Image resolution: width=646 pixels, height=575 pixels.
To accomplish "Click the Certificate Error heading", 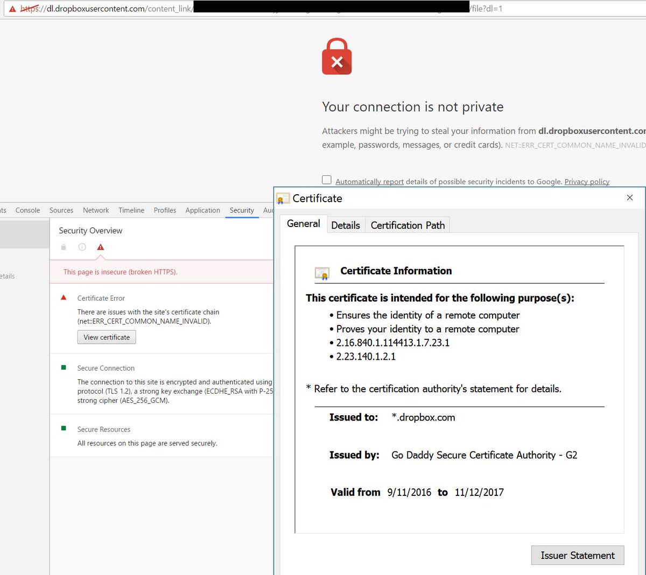I will click(x=101, y=298).
